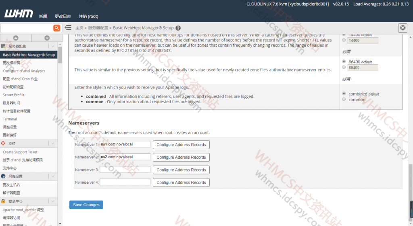Screen dimensions: 413x226
Task: Choose combined default Apache log style
Action: pyautogui.click(x=344, y=93)
